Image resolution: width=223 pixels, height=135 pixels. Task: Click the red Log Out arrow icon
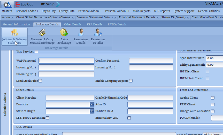click(x=17, y=4)
